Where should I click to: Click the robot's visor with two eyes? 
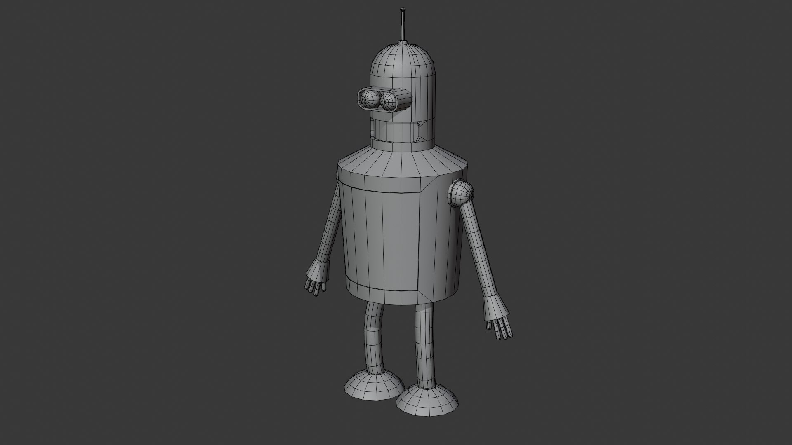pos(384,99)
